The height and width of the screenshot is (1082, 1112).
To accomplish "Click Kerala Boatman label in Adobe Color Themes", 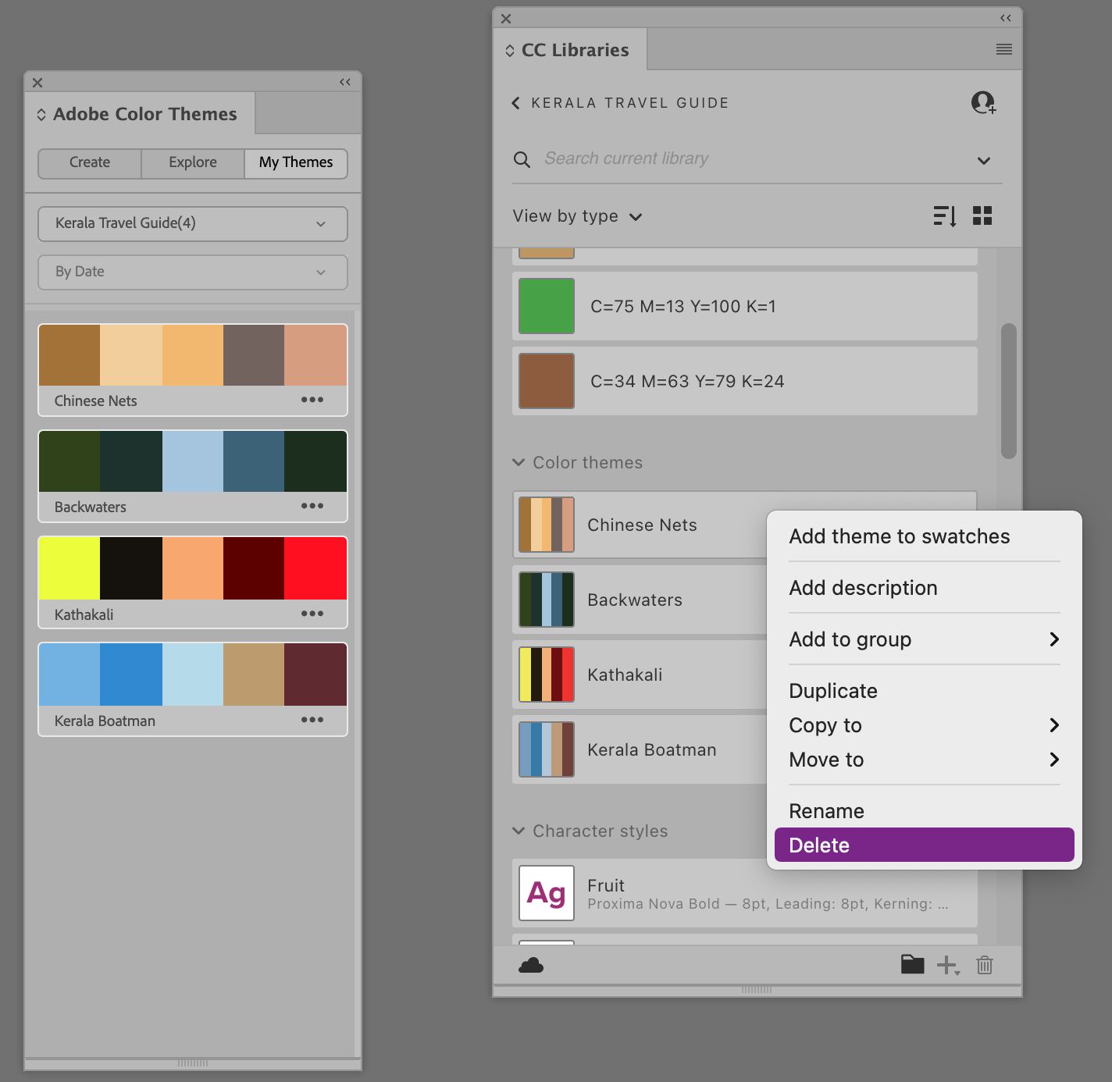I will click(x=105, y=721).
